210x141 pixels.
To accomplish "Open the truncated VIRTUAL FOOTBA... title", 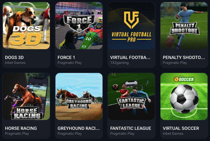I will click(x=130, y=58).
